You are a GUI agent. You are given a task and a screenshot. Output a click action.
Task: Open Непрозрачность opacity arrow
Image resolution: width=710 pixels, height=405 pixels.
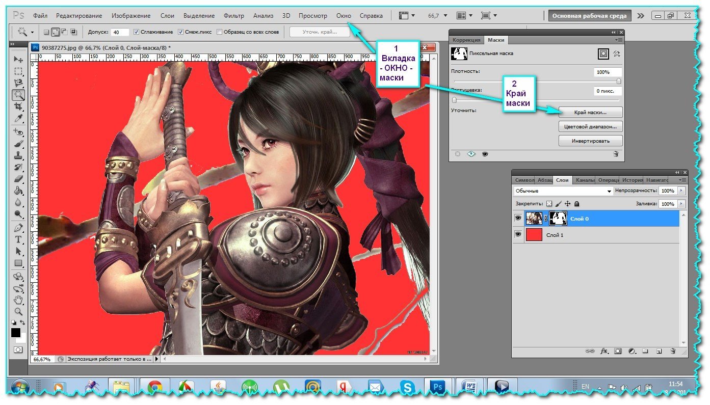[681, 191]
